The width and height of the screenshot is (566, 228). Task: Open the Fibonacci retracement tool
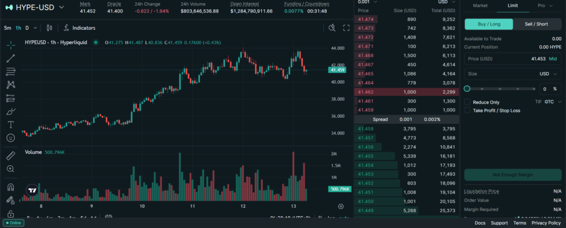click(x=11, y=72)
